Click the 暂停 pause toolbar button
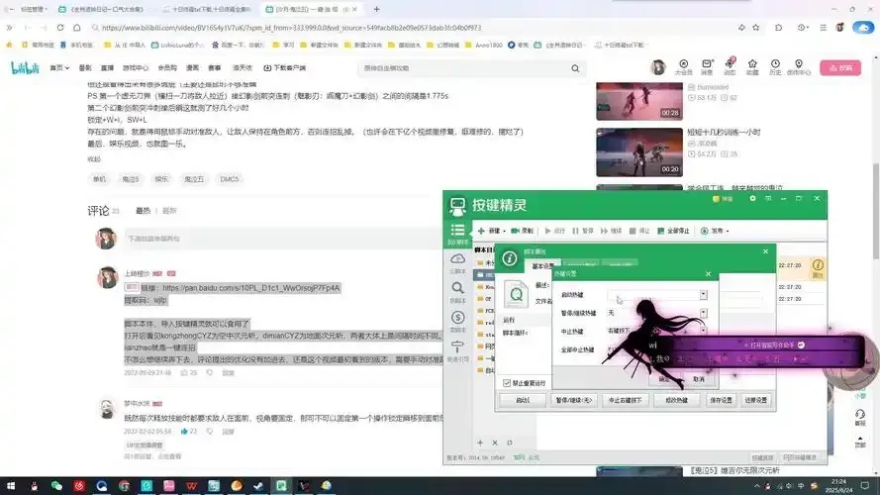 (583, 231)
